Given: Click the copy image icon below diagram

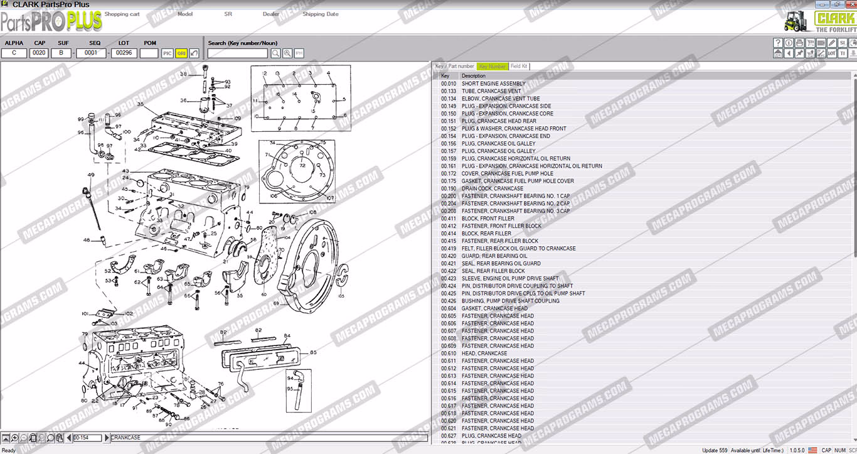Looking at the screenshot, I should coord(60,438).
